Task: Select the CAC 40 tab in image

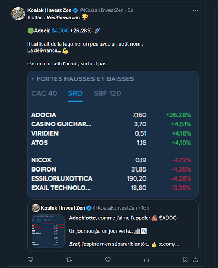Action: 44,93
